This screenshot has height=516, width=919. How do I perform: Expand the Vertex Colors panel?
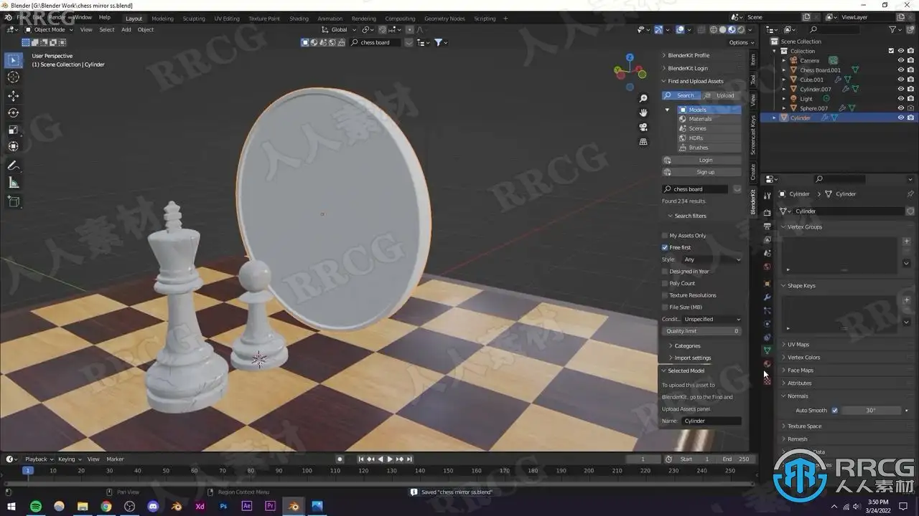coord(803,358)
